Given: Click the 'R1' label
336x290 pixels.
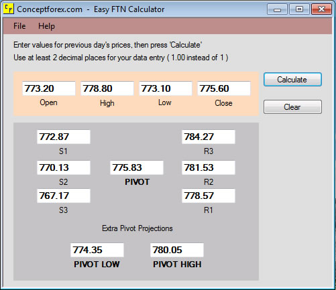Looking at the screenshot, I should pos(208,210).
